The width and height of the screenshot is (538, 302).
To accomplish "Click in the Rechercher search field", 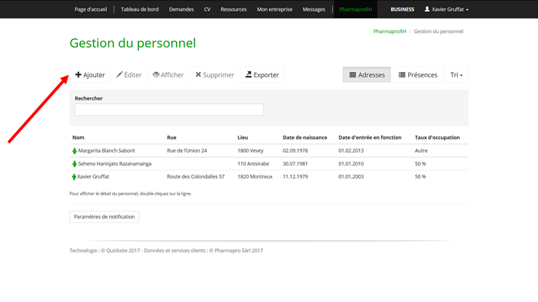I will (169, 110).
